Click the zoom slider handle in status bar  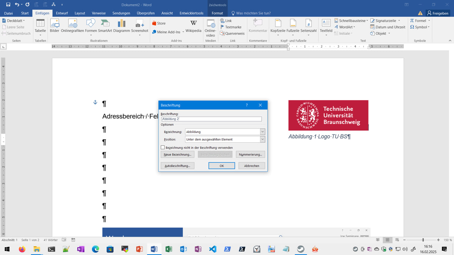(423, 240)
